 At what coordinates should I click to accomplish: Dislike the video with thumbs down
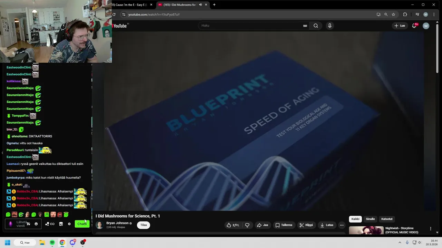247,225
